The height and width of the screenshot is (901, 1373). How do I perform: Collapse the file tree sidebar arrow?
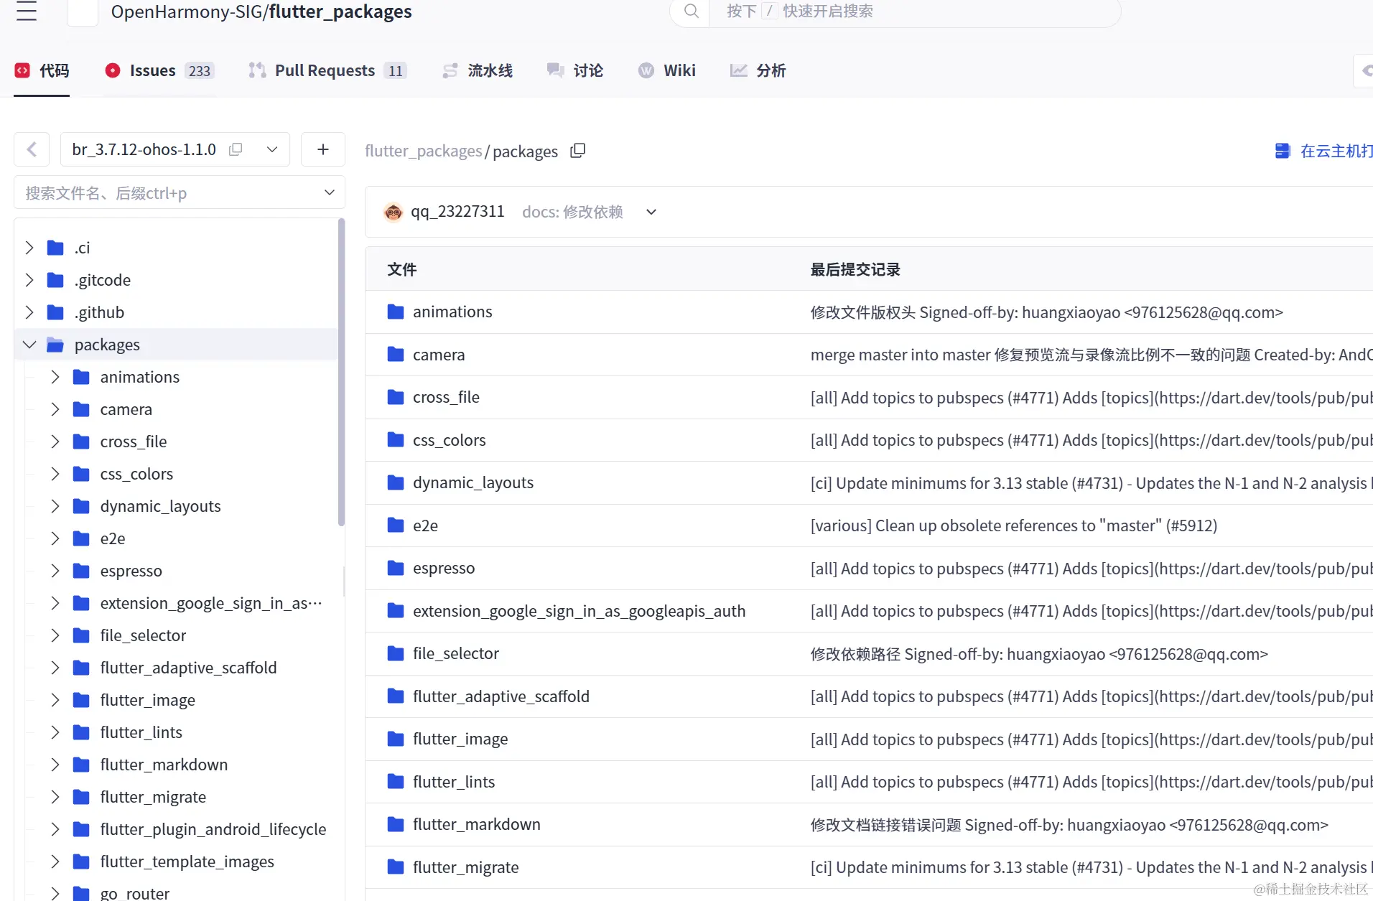32,149
